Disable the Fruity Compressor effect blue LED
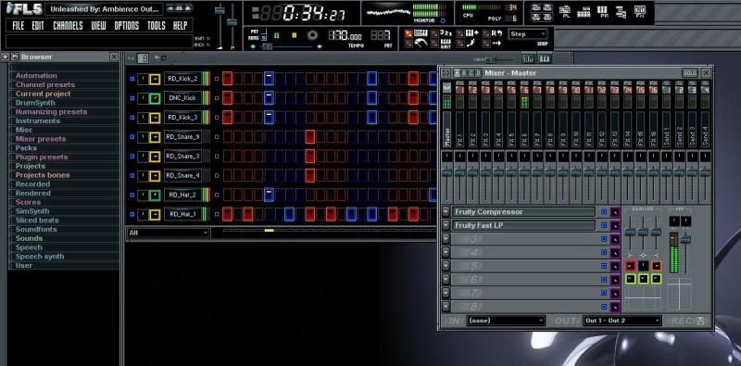The image size is (741, 366). (x=604, y=212)
